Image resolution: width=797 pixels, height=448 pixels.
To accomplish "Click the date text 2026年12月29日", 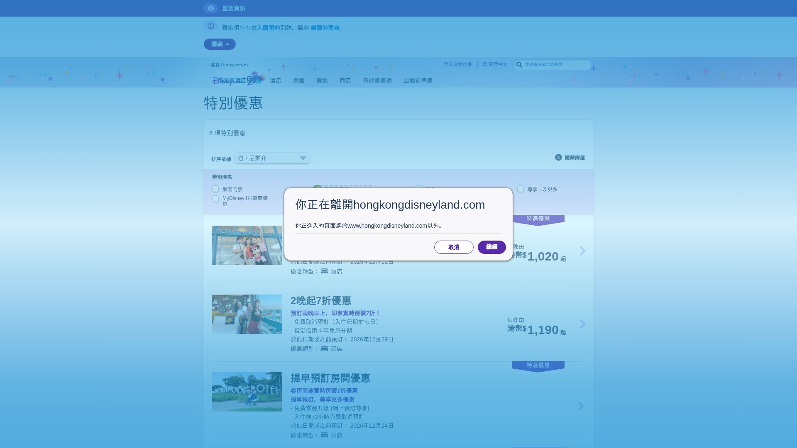I will pyautogui.click(x=372, y=339).
